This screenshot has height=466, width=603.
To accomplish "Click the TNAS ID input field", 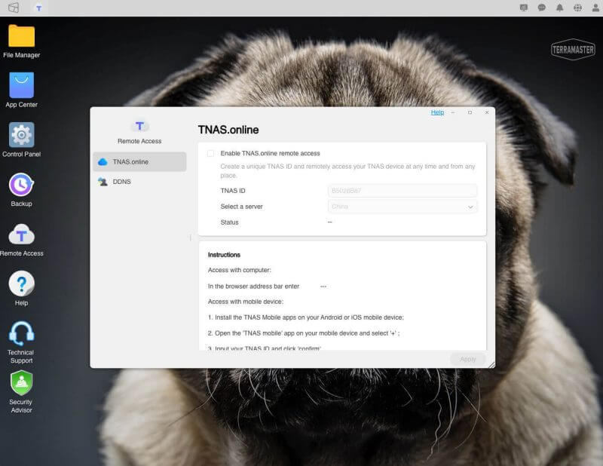I will tap(403, 191).
